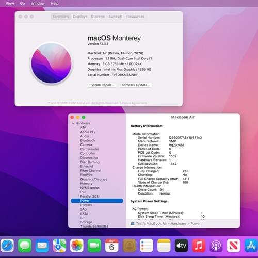This screenshot has width=258, height=258.
Task: Select Storage in System Report sidebar
Action: (x=86, y=222)
